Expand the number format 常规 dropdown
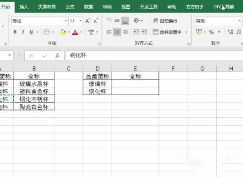The image size is (243, 177). click(240, 21)
